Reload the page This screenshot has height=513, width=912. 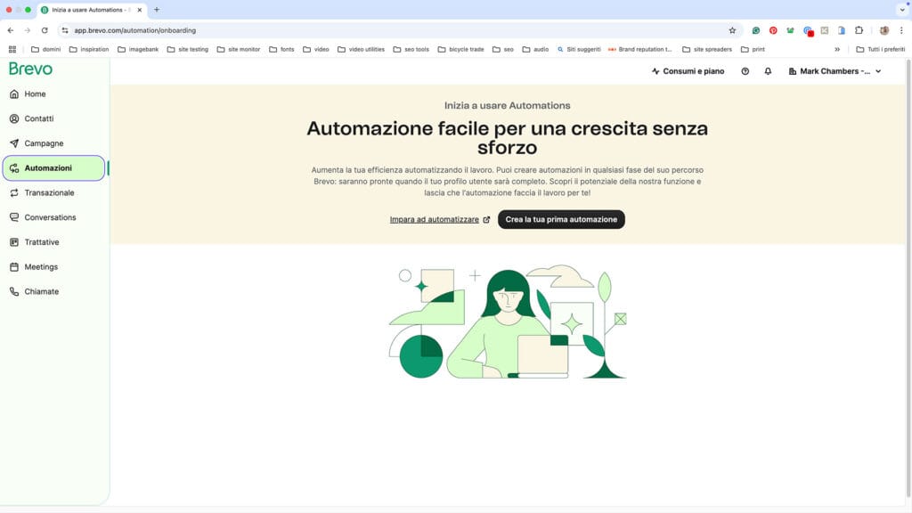45,30
